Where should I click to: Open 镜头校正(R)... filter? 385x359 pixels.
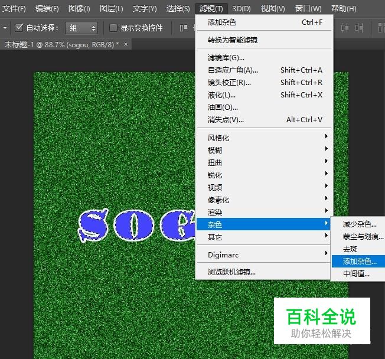click(x=264, y=83)
